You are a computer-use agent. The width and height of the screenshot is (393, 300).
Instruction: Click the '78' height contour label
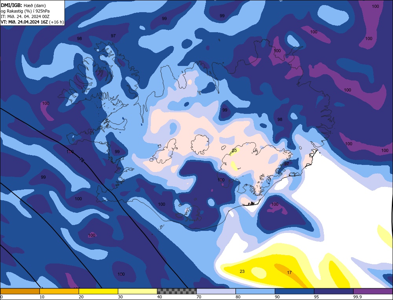pyautogui.click(x=82, y=160)
